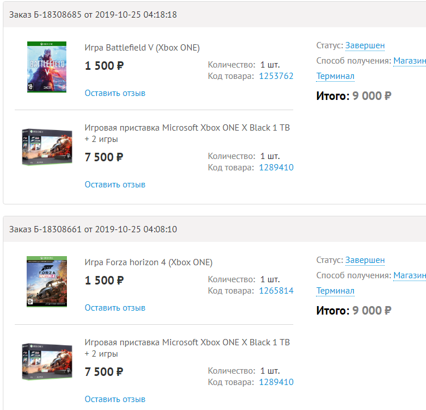Open product code 1253762

pyautogui.click(x=276, y=76)
